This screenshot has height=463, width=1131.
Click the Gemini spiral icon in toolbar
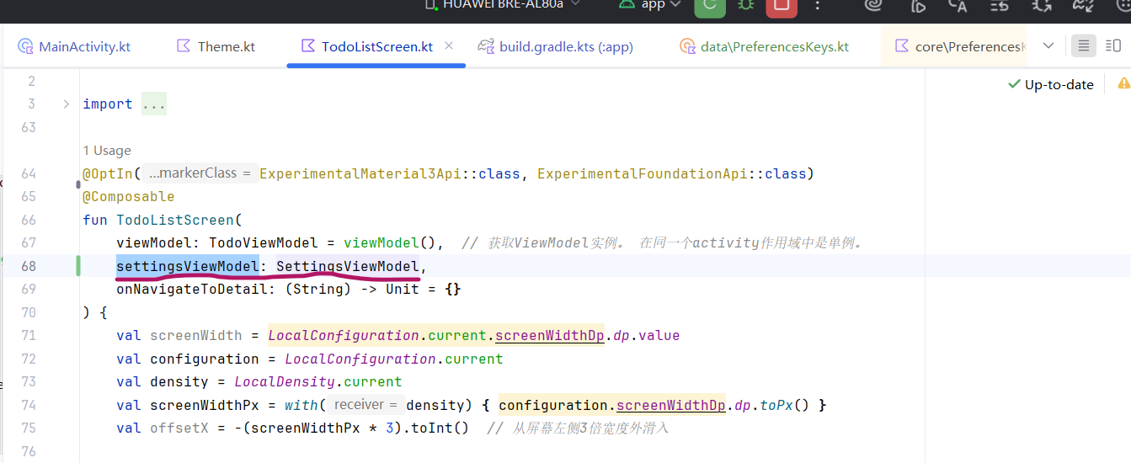point(873,4)
